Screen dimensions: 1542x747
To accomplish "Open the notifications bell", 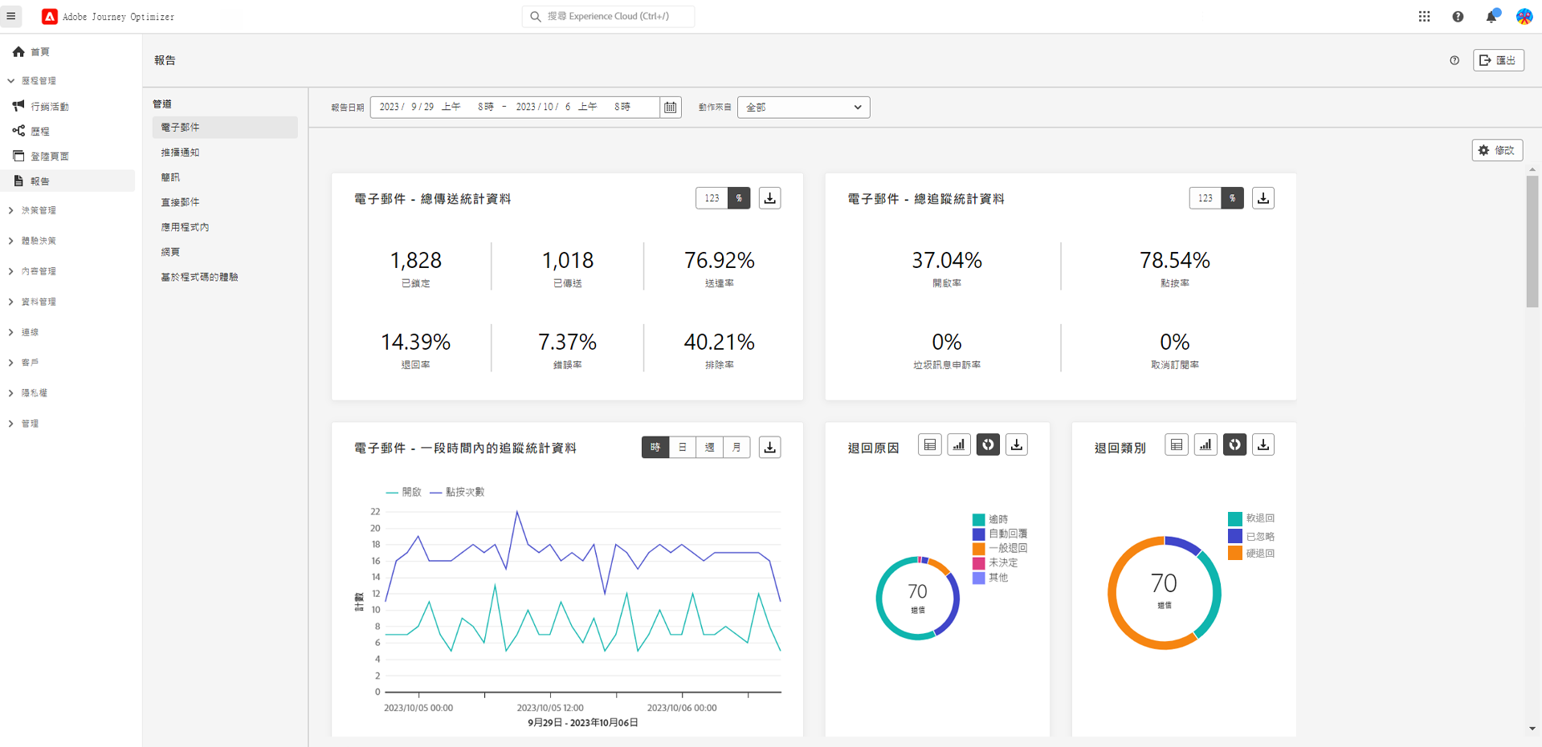I will point(1491,16).
